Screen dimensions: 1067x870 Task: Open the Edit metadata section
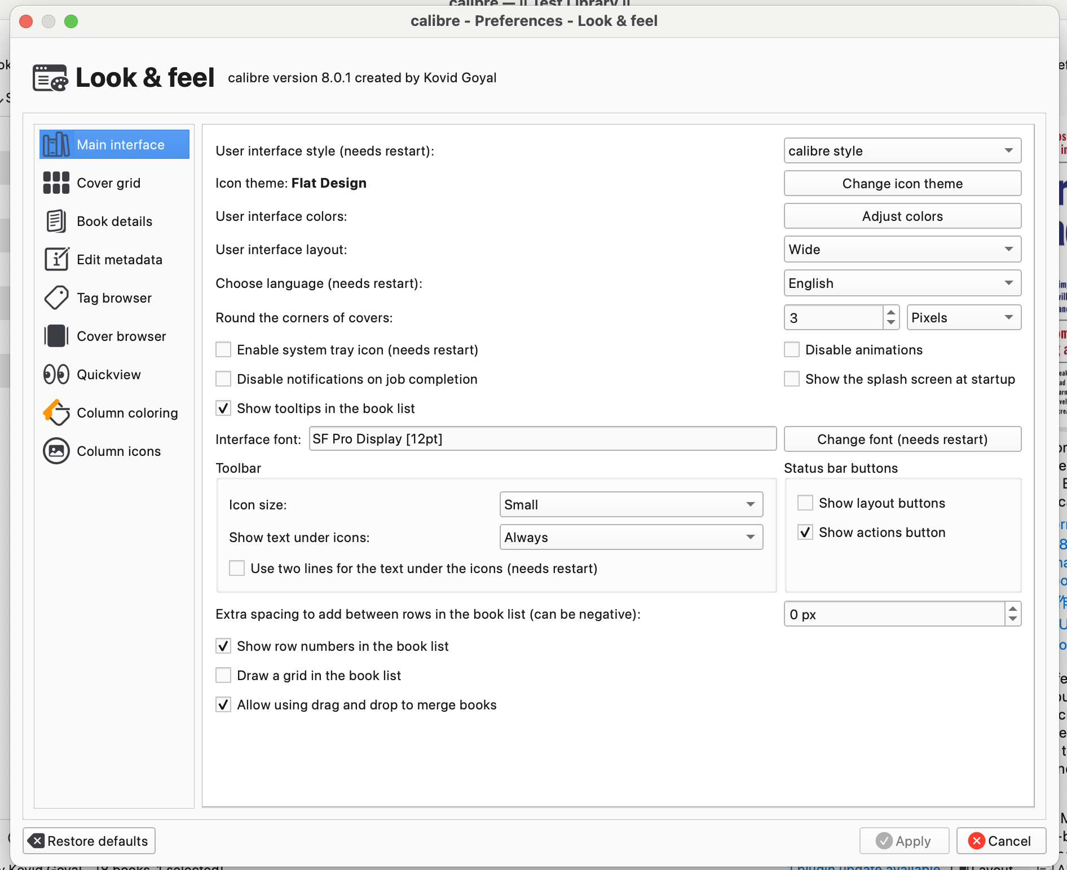[x=114, y=260]
